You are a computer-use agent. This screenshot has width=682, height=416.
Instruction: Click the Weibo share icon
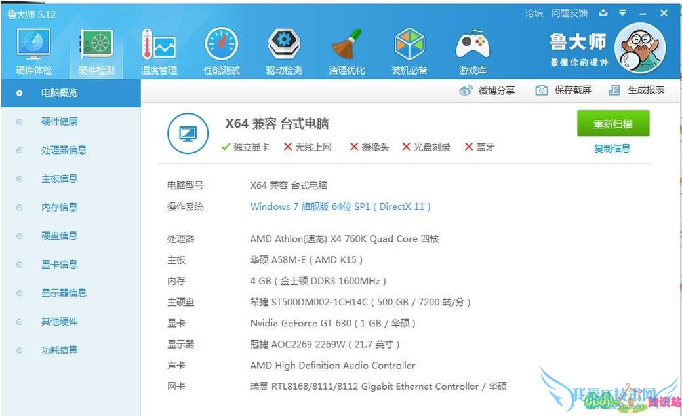pyautogui.click(x=466, y=90)
